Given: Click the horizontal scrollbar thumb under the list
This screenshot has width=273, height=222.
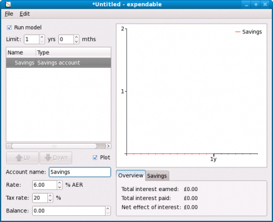Looking at the screenshot, I should pos(54,146).
